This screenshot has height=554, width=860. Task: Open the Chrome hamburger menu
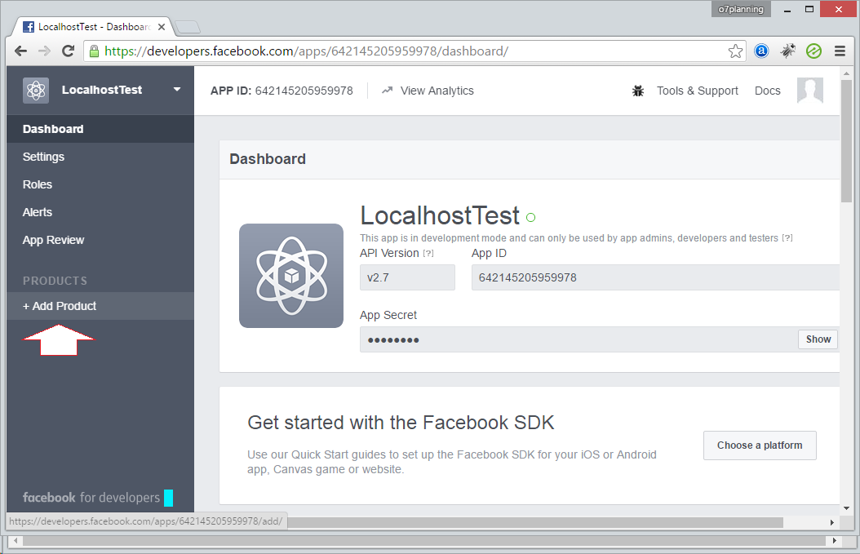click(x=840, y=51)
